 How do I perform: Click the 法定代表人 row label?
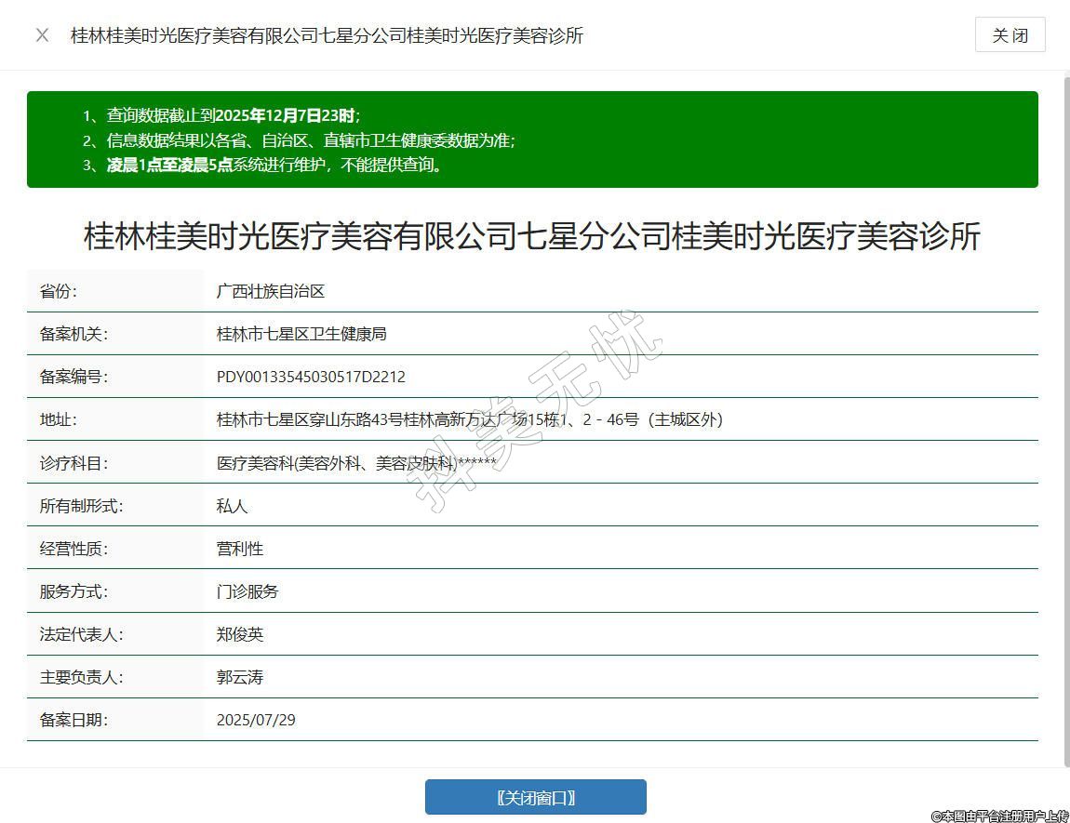[x=81, y=634]
